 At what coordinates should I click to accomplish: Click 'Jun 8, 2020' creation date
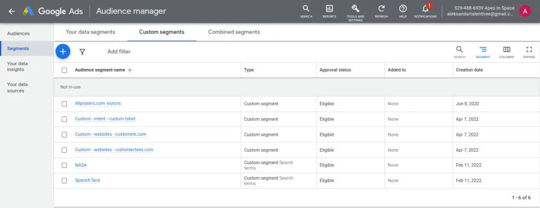pos(467,104)
